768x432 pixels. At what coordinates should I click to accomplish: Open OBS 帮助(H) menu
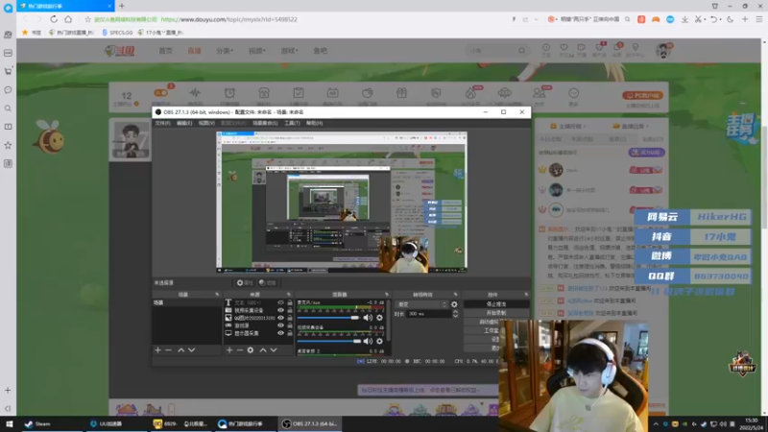[314, 123]
